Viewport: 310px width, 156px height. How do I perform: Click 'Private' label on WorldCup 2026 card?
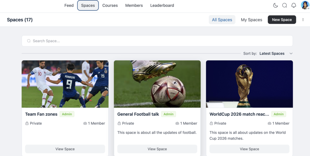220,123
